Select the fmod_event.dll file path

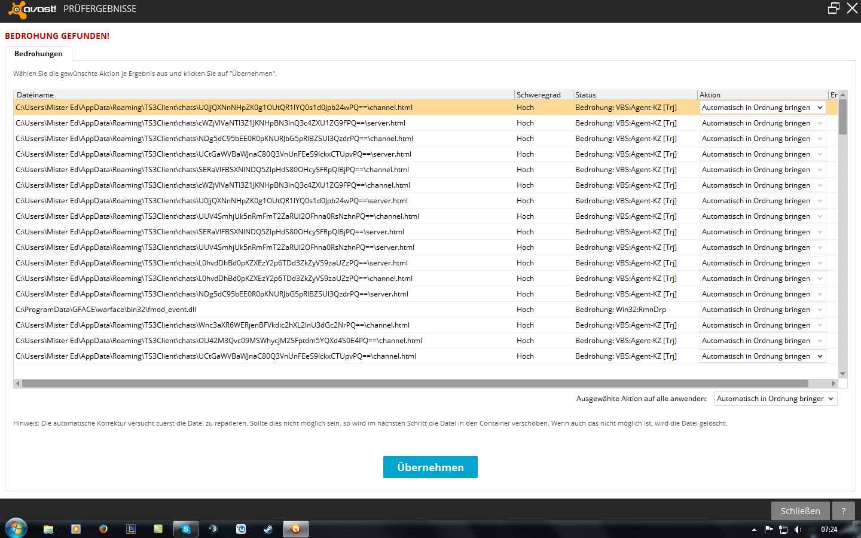pos(106,310)
